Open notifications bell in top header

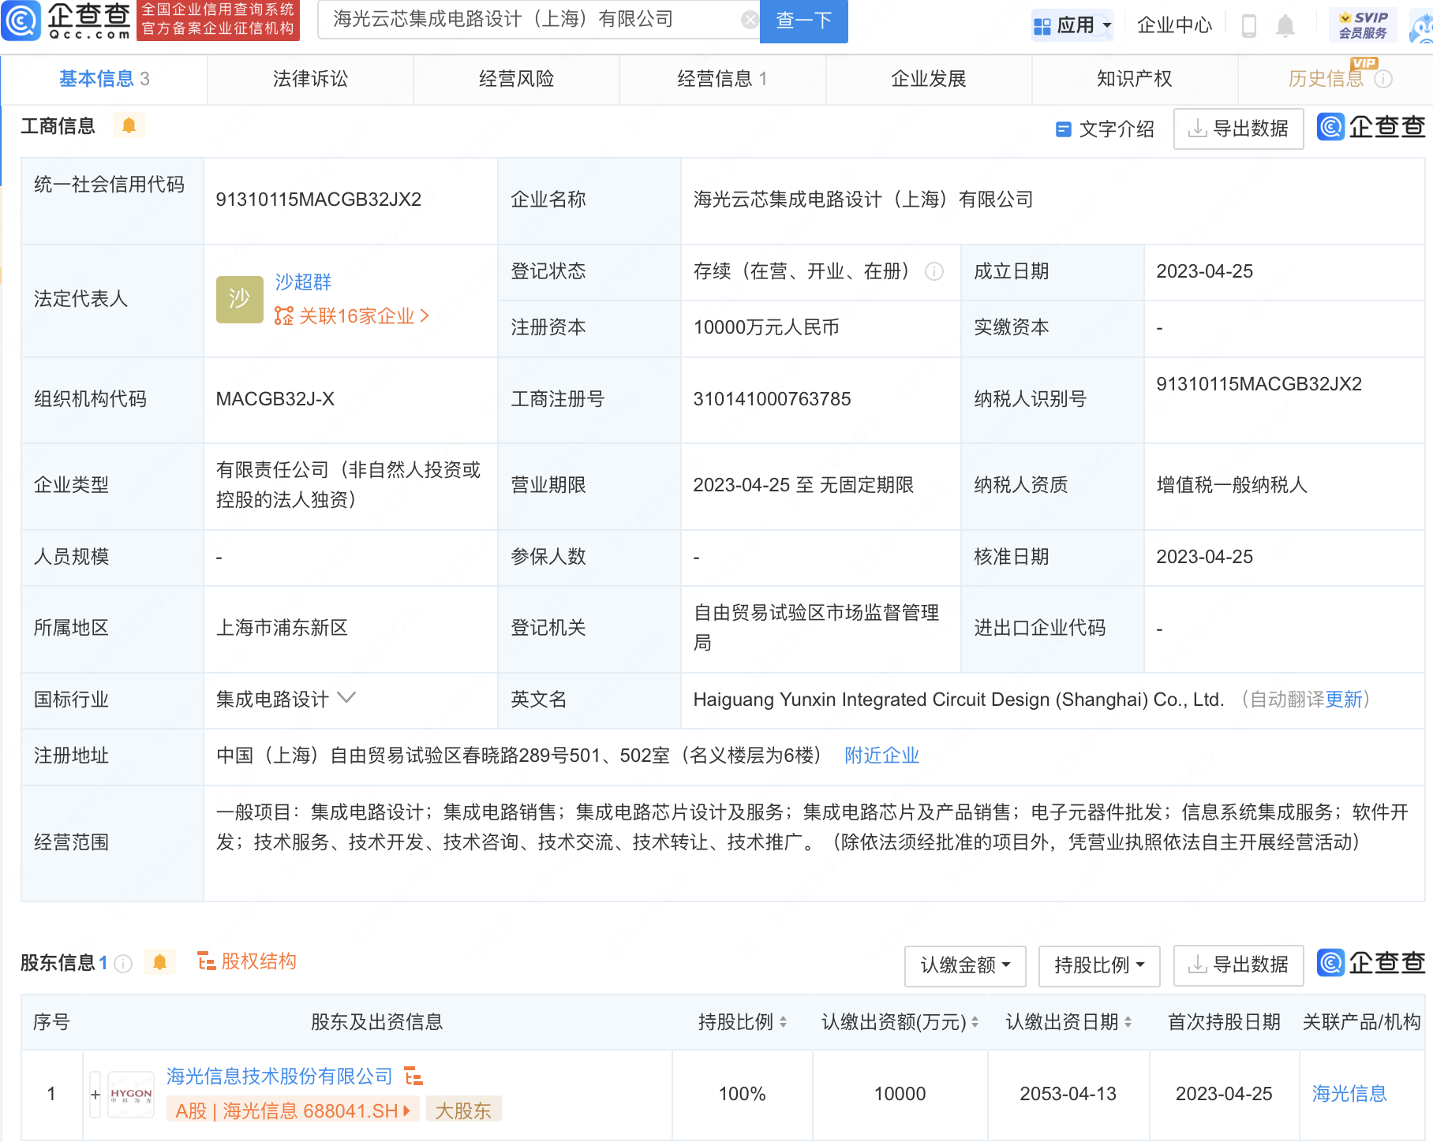tap(1285, 25)
